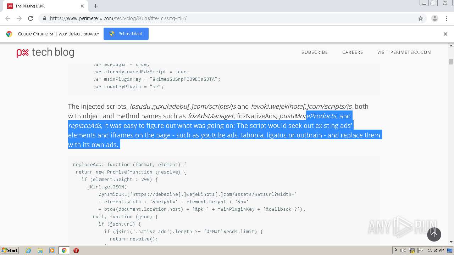This screenshot has width=454, height=255.
Task: Click highlighted 'replaceAds' in paragraph
Action: pos(85,125)
